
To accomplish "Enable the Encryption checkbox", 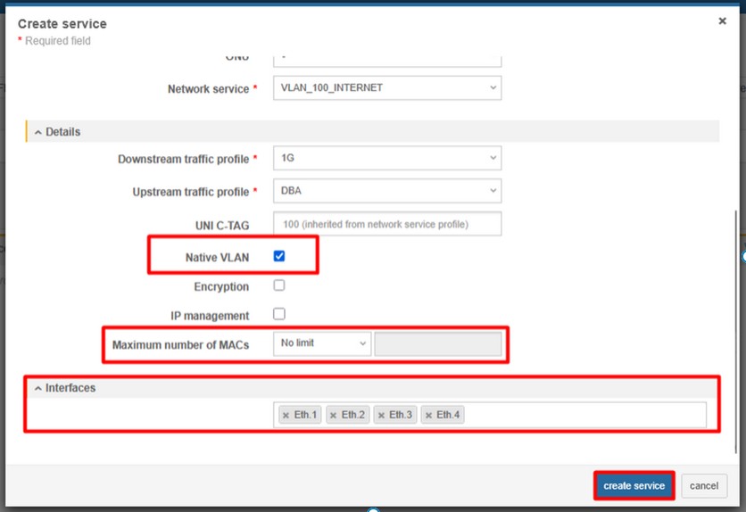I will click(x=279, y=286).
